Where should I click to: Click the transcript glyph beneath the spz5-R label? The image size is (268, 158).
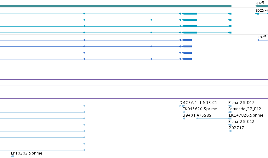pyautogui.click(x=262, y=14)
